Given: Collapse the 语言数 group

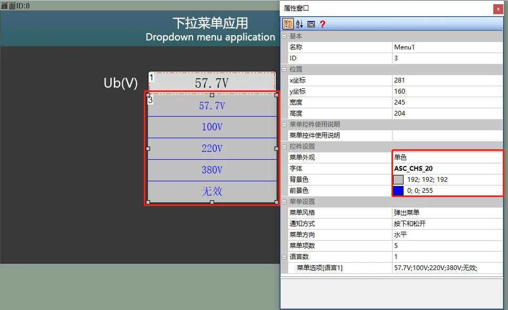Looking at the screenshot, I should point(283,256).
